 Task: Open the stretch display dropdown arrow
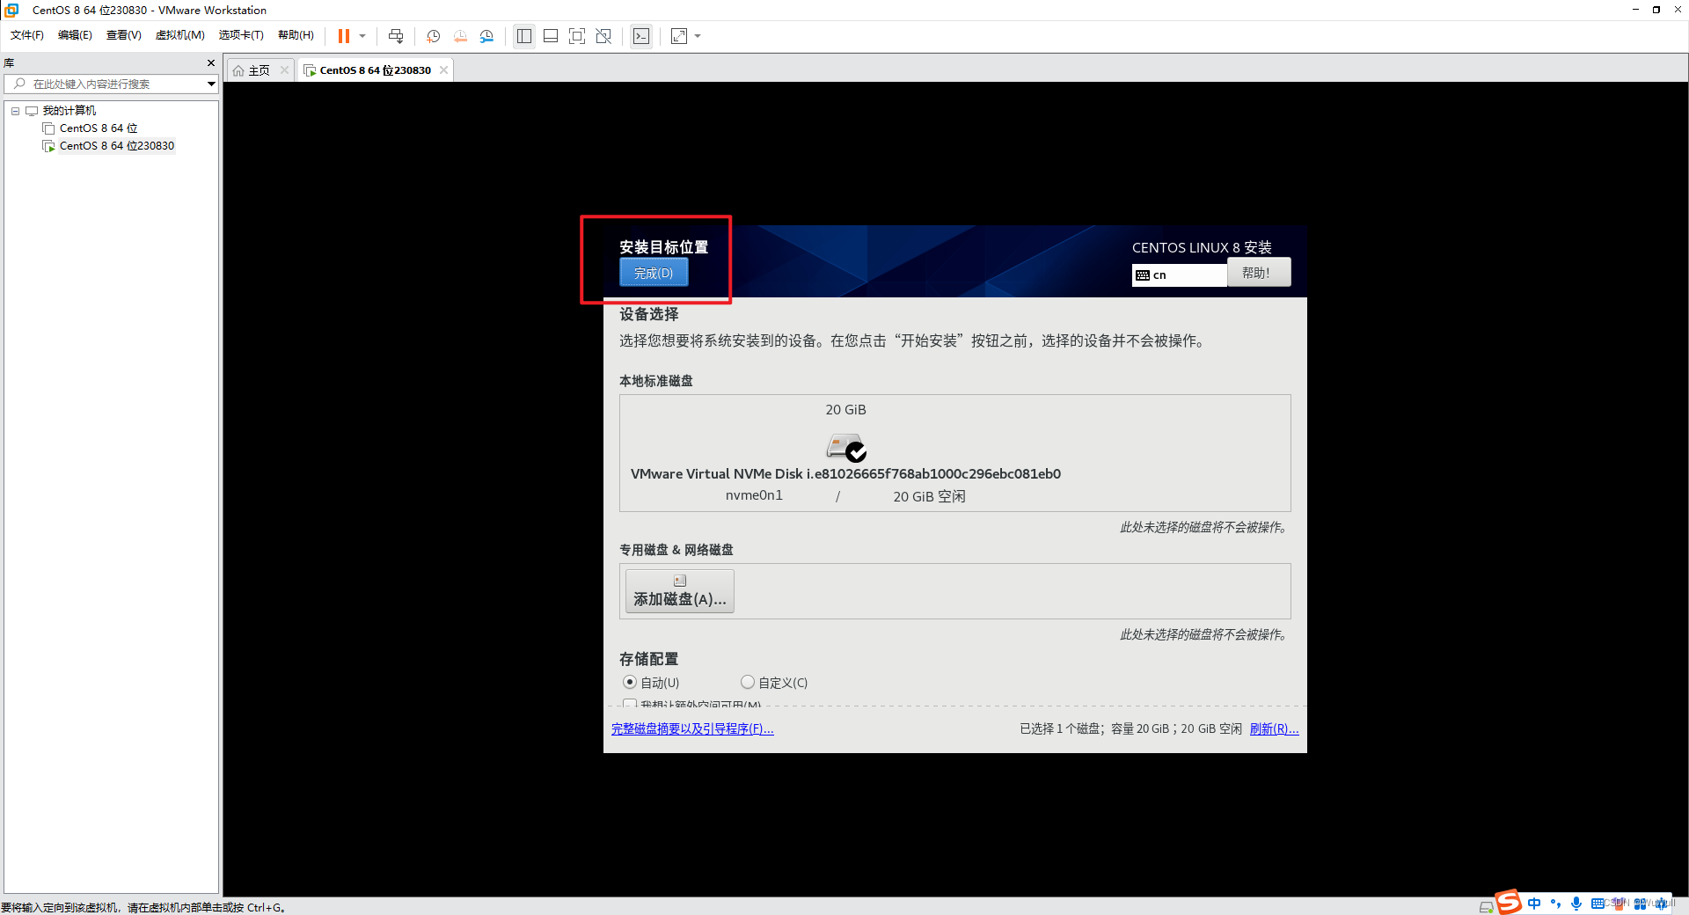(698, 36)
